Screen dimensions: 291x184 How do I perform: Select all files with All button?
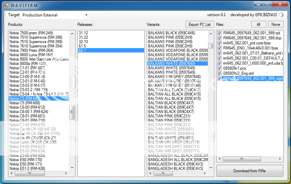point(259,25)
